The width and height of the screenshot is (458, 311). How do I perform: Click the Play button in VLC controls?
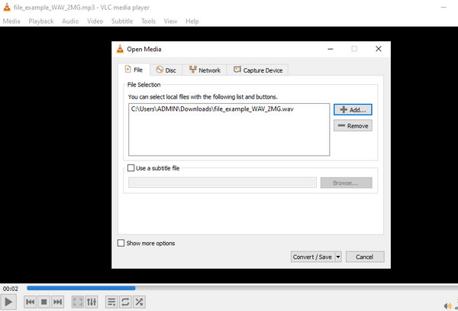tap(8, 302)
